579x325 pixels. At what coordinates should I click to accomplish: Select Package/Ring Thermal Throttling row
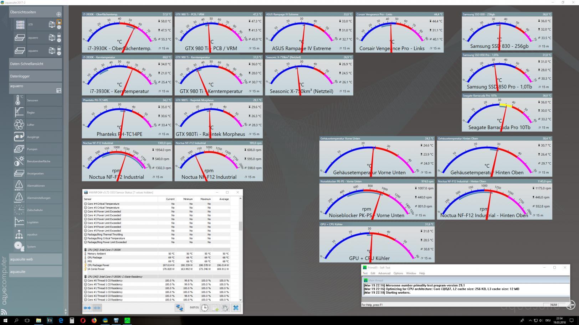click(x=156, y=235)
